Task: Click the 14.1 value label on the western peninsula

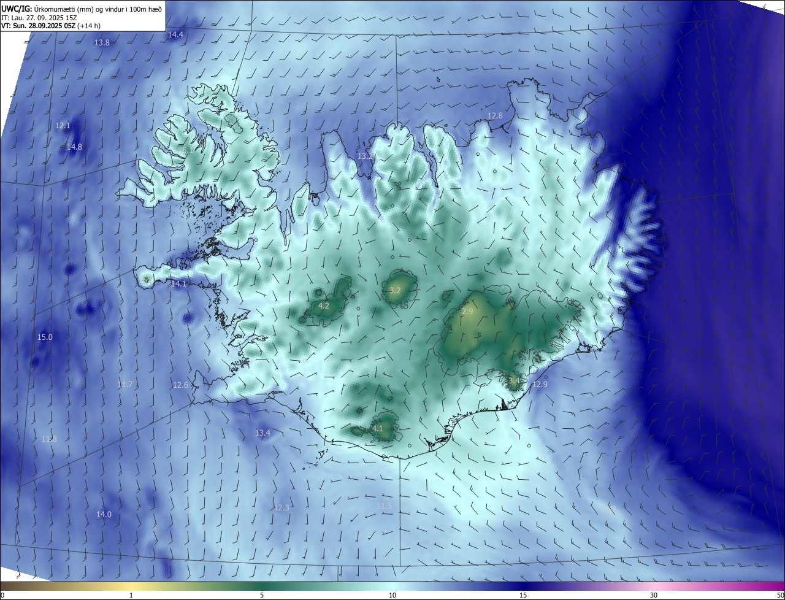Action: [178, 284]
